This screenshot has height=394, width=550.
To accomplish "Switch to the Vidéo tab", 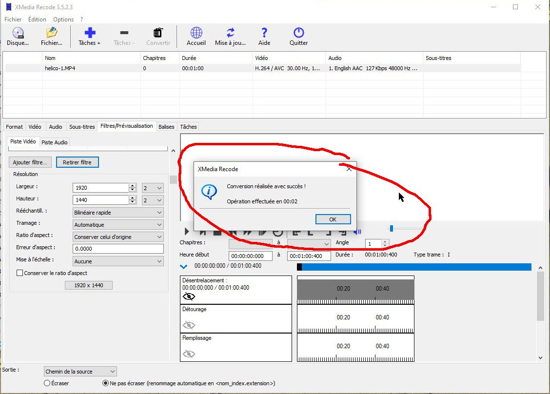I will click(x=35, y=127).
